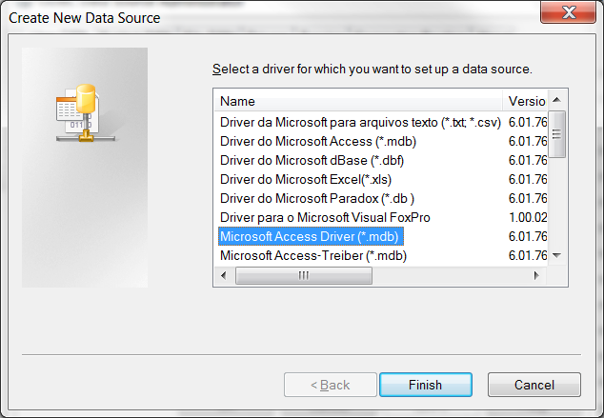Click horizontal scrollbar left arrow
Screen dimensions: 604x418
pos(224,275)
